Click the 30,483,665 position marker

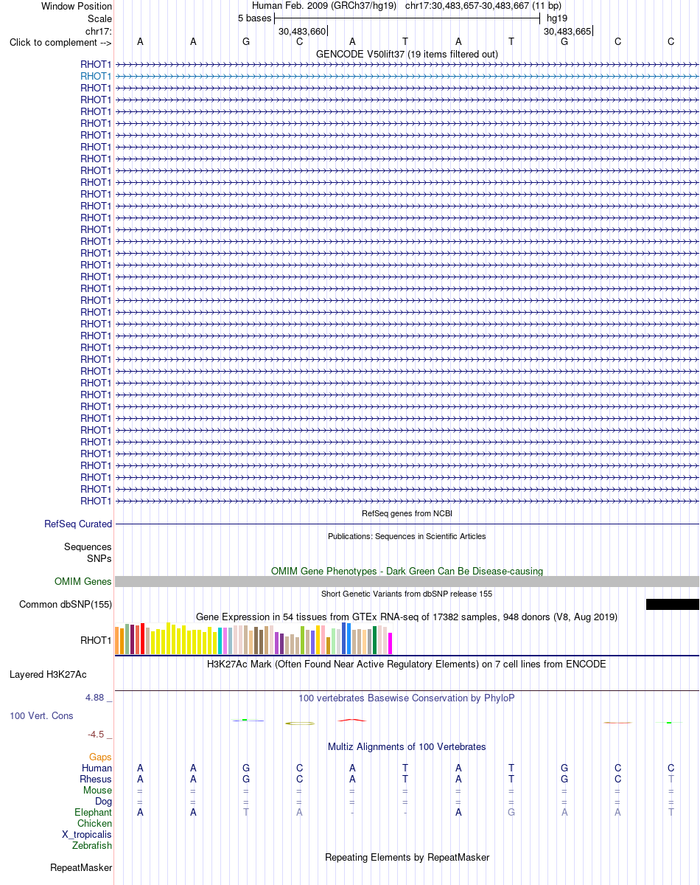point(567,31)
